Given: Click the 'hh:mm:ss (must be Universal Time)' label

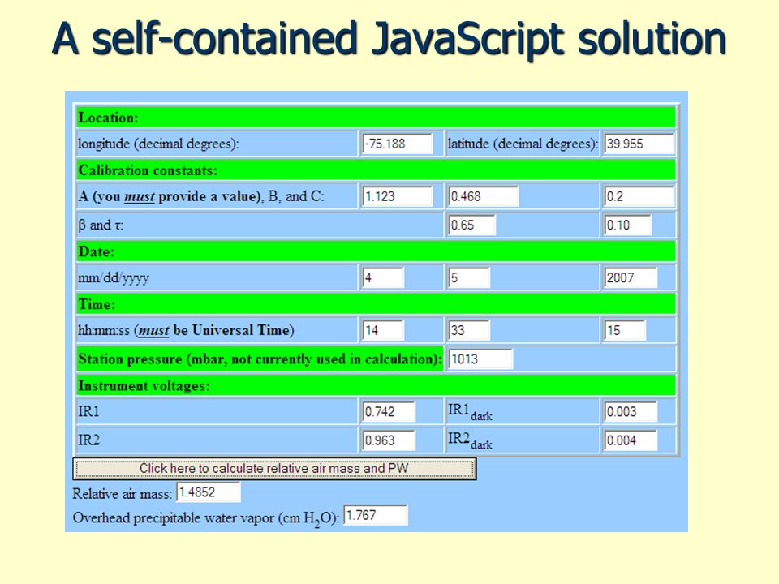Looking at the screenshot, I should 186,331.
